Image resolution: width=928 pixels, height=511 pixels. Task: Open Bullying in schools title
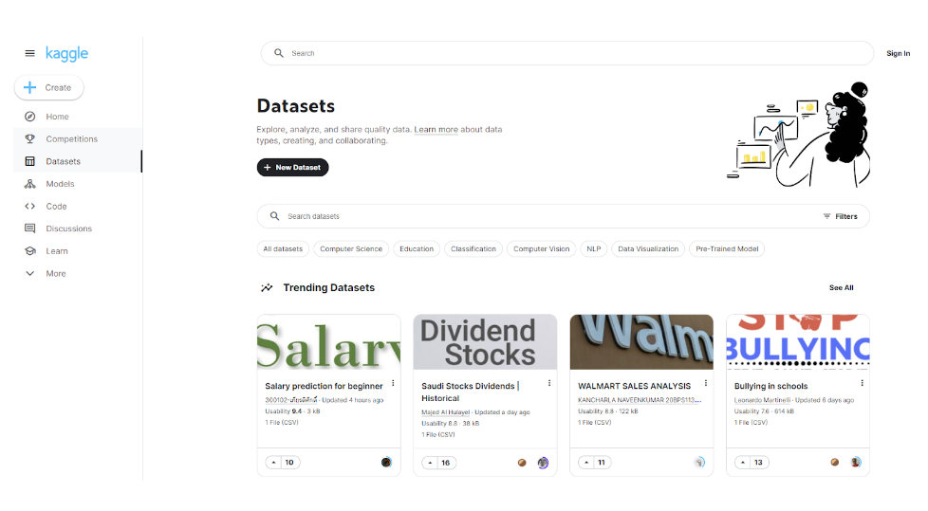pos(770,386)
